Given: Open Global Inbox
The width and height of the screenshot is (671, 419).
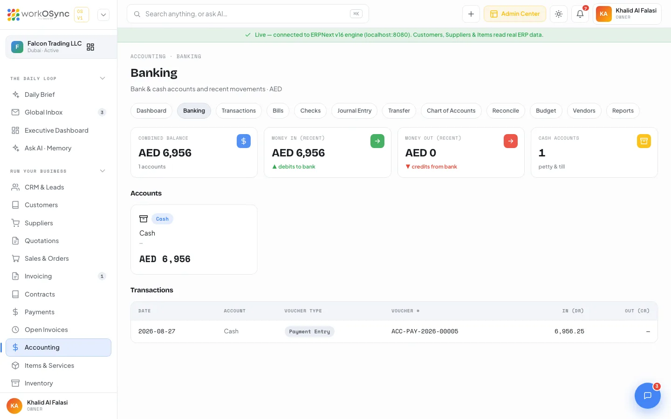Looking at the screenshot, I should (x=59, y=112).
